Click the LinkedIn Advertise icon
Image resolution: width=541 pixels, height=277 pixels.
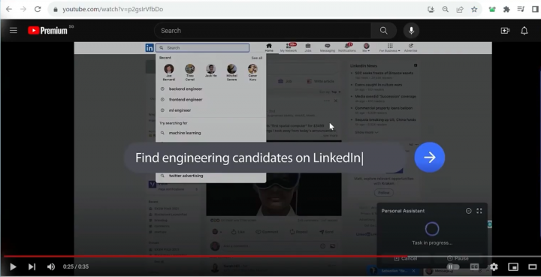tap(410, 47)
